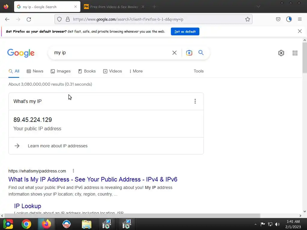Click the Firefox taskbar icon
This screenshot has width=307, height=230.
point(46,224)
